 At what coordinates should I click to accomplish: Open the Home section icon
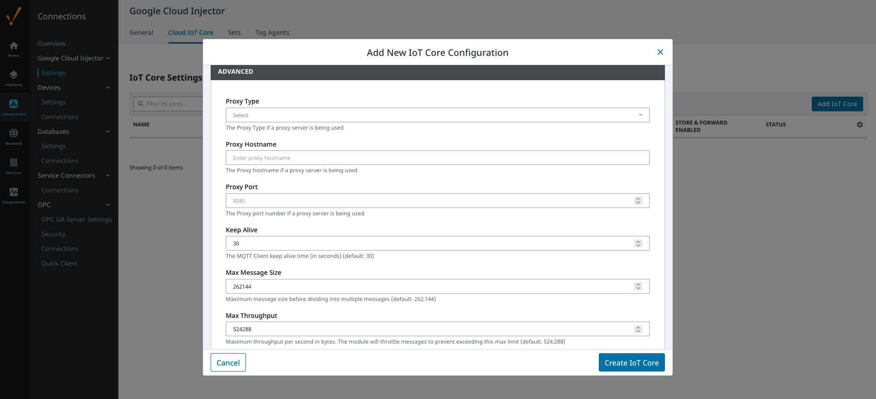14,49
